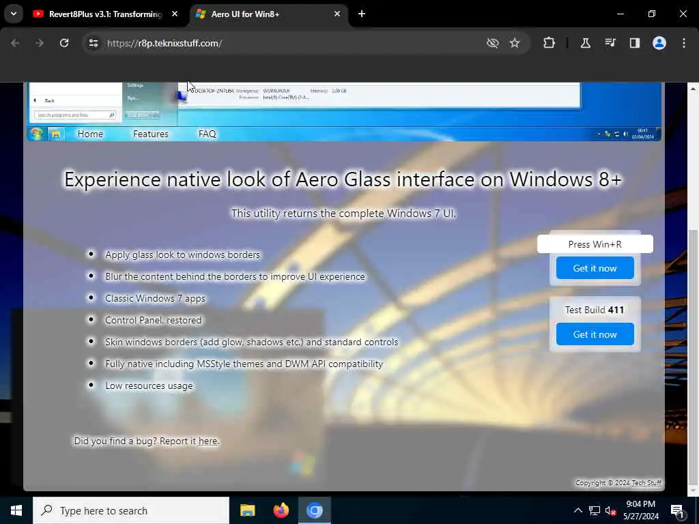Click 'Classic Windows 7 apps' list item

pyautogui.click(x=155, y=299)
